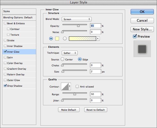Screen dimensions: 157x128
Task: Click the Size value input field
Action: pos(96,71)
